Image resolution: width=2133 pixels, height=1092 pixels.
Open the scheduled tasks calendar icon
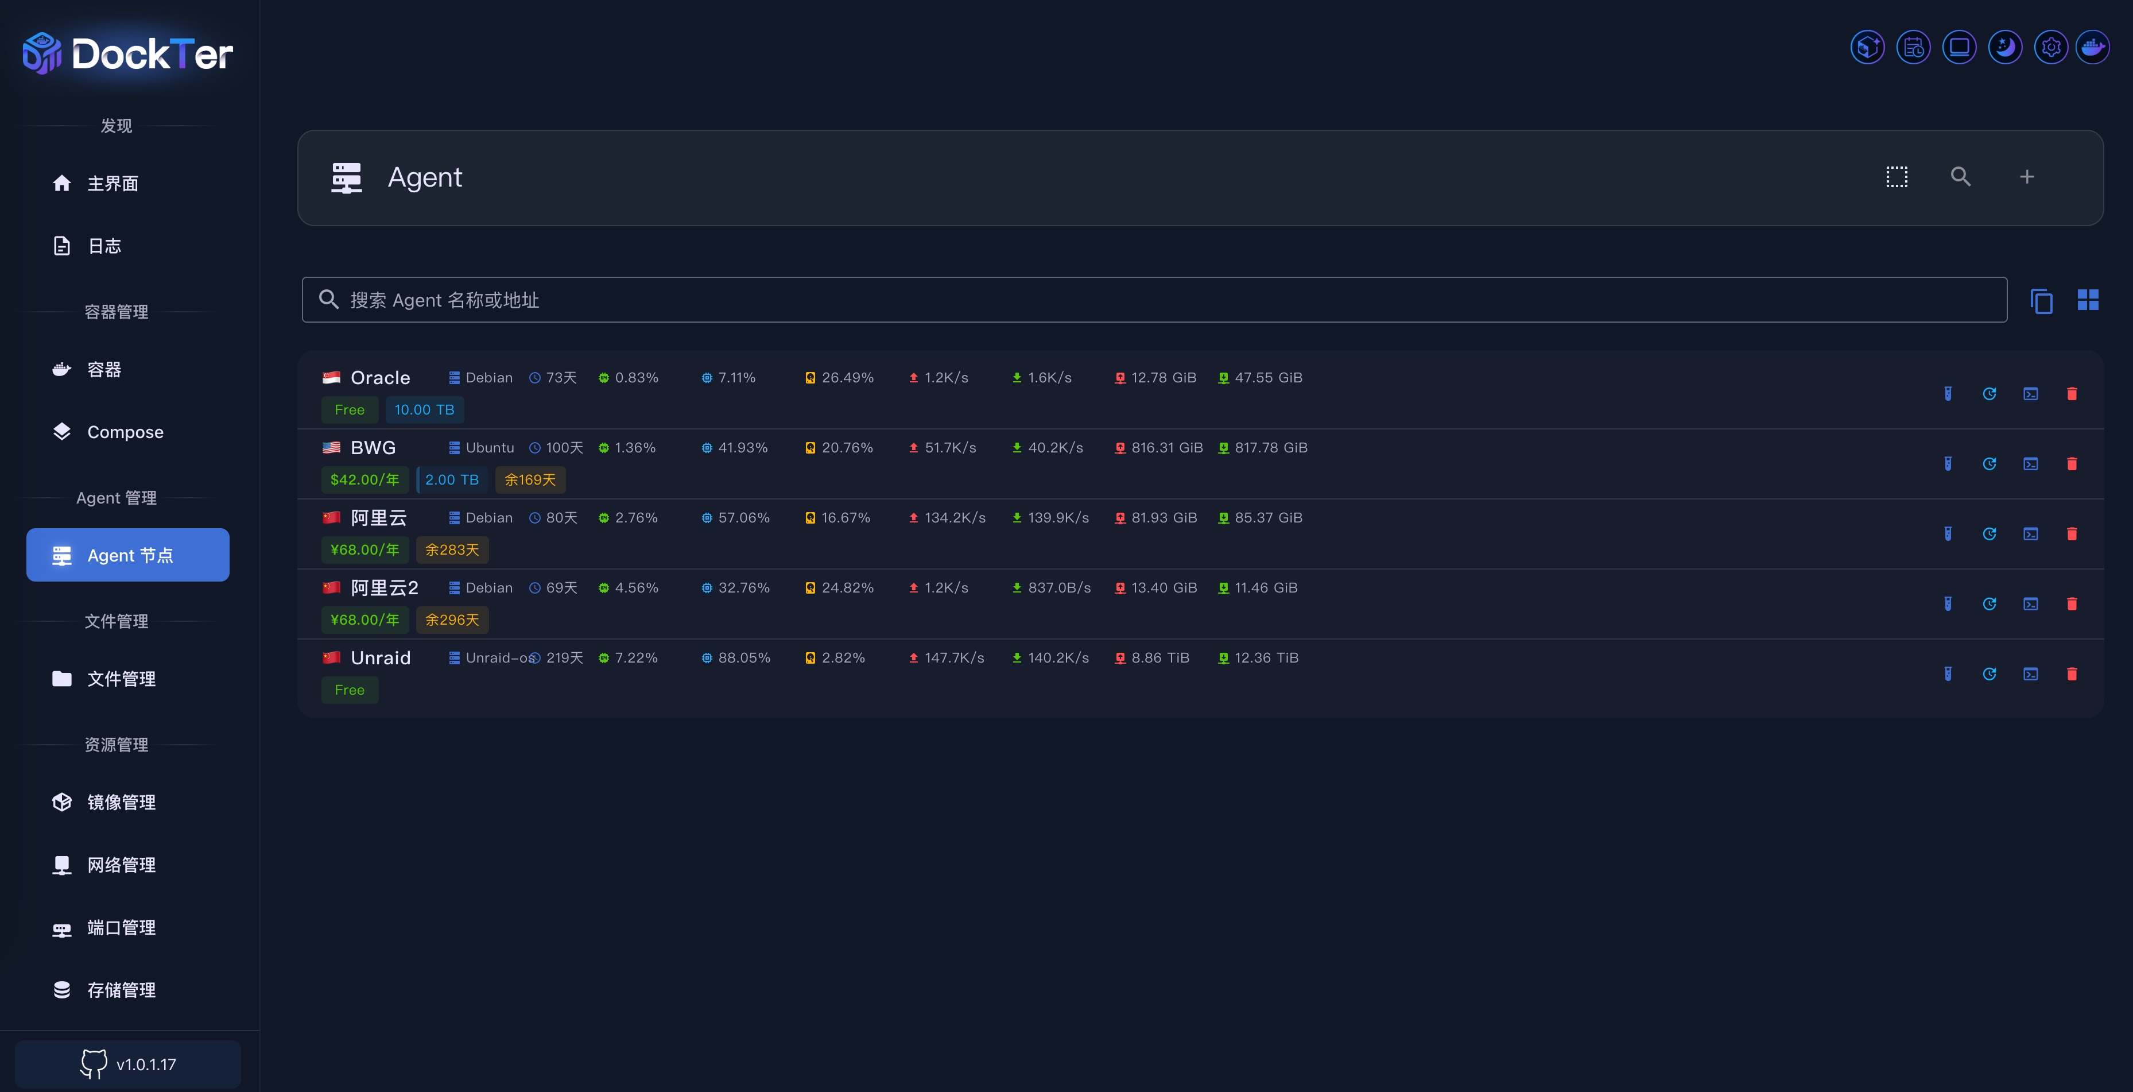(1914, 47)
